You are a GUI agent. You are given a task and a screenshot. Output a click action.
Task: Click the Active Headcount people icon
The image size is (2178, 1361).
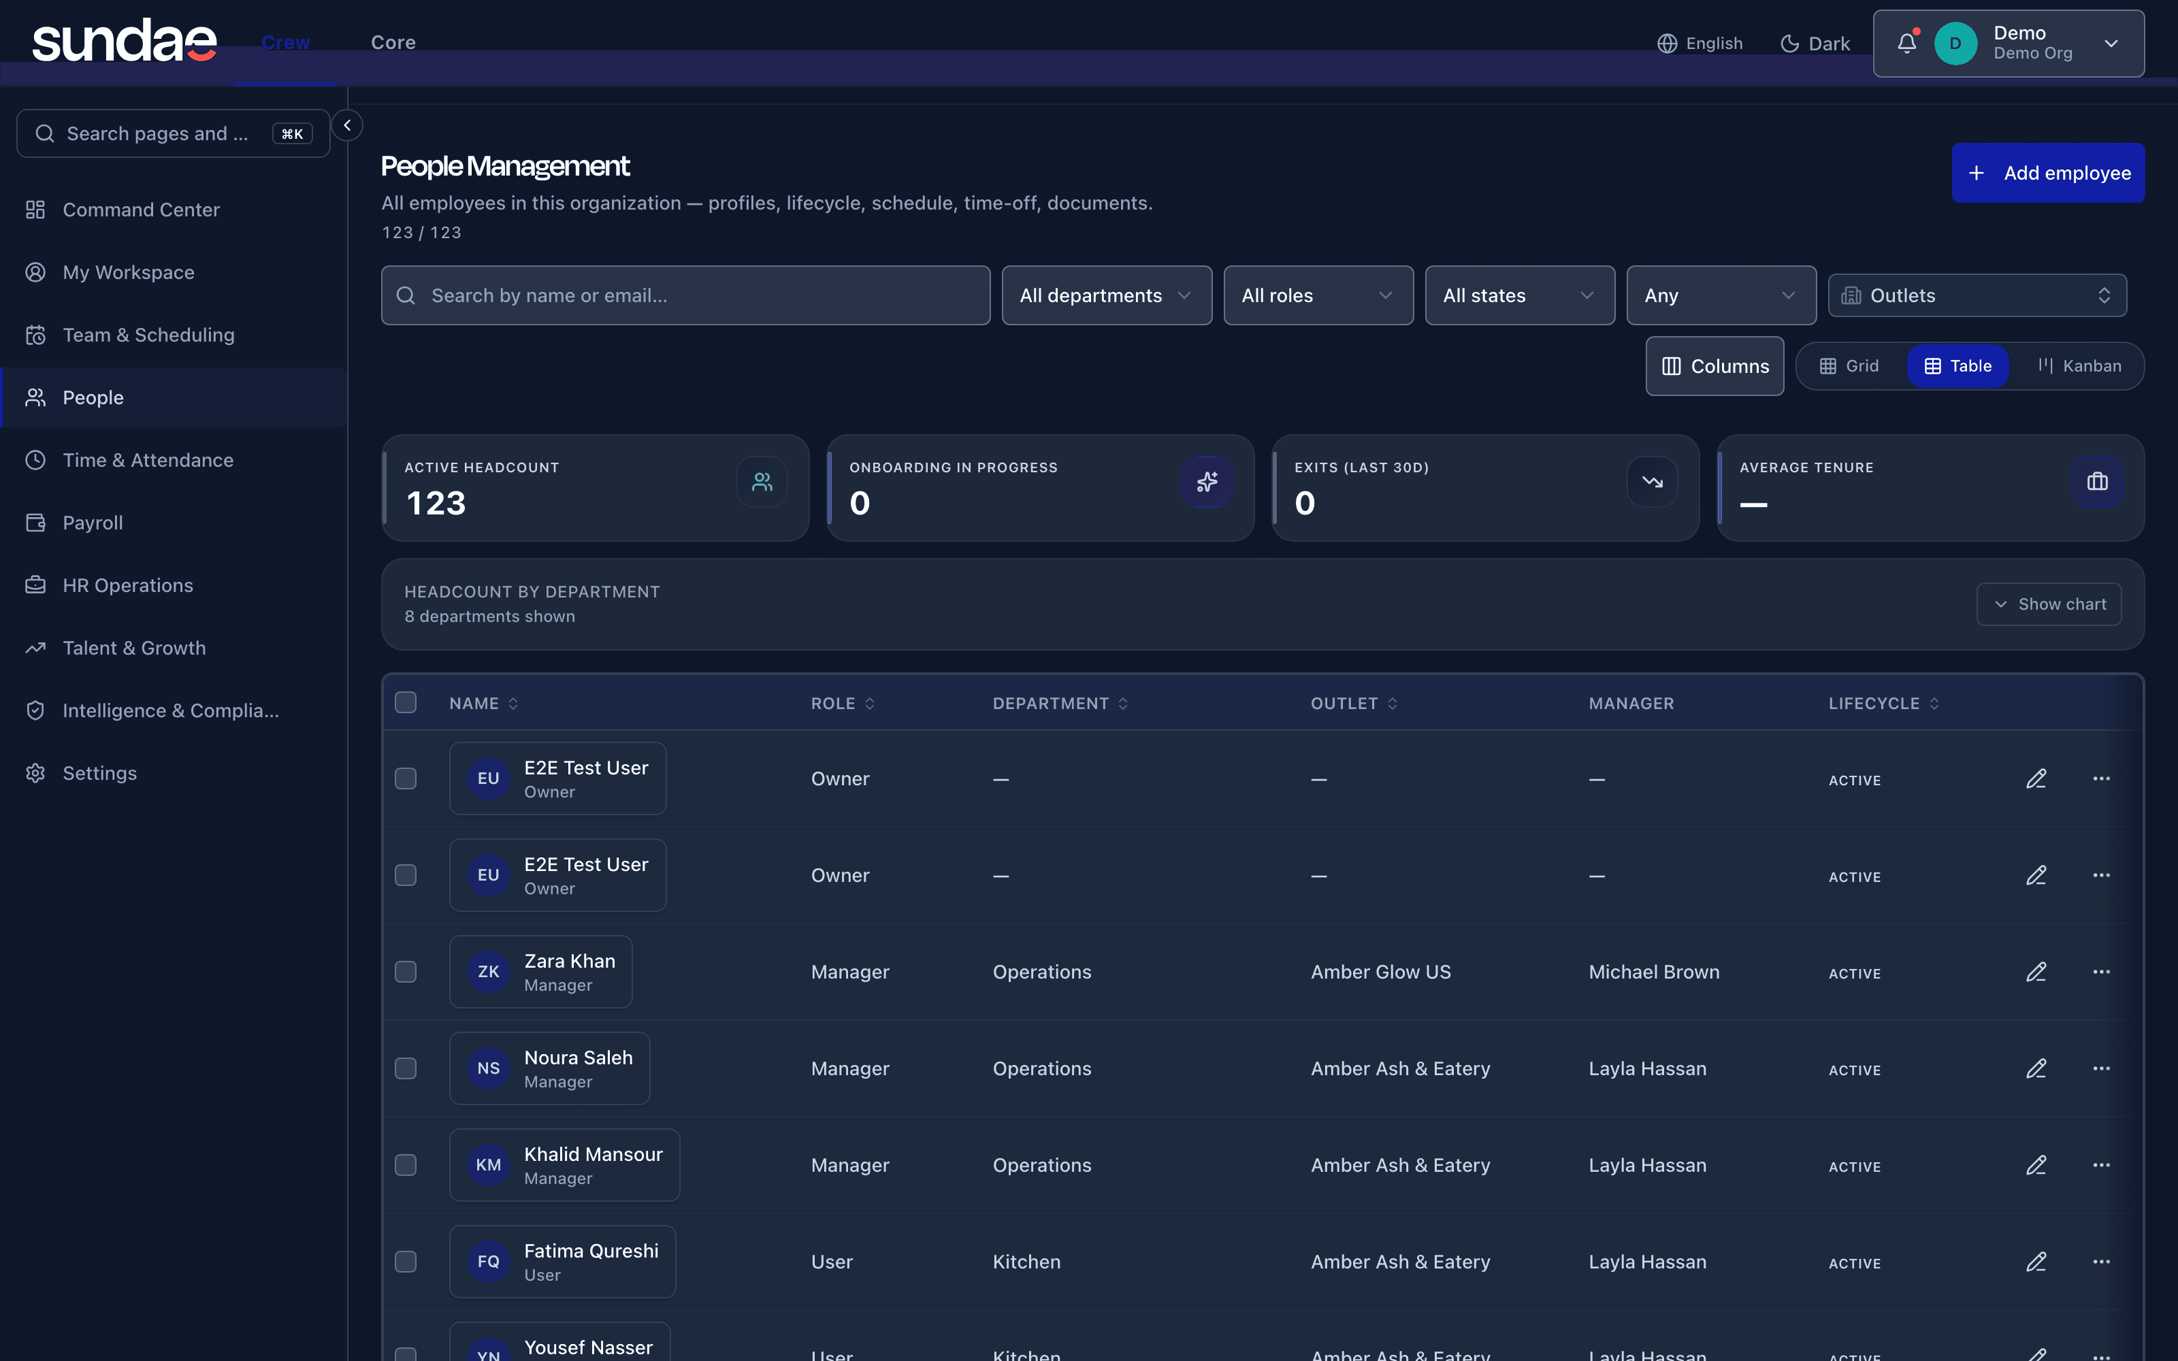point(762,482)
